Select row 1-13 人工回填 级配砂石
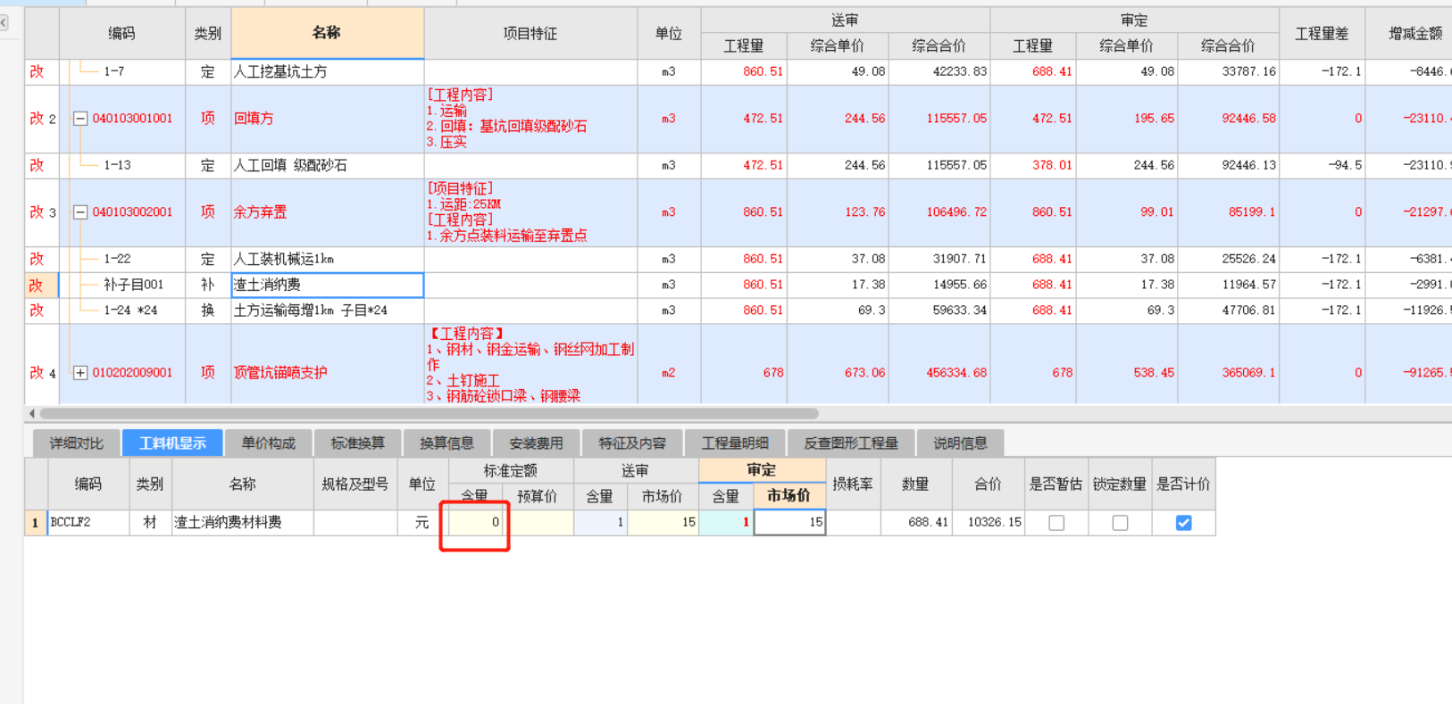 (x=738, y=165)
